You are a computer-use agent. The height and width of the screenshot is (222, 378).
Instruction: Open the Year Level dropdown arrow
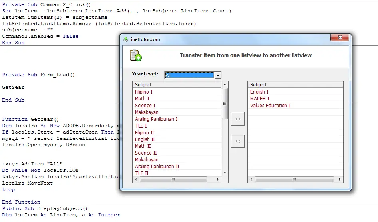pyautogui.click(x=218, y=75)
